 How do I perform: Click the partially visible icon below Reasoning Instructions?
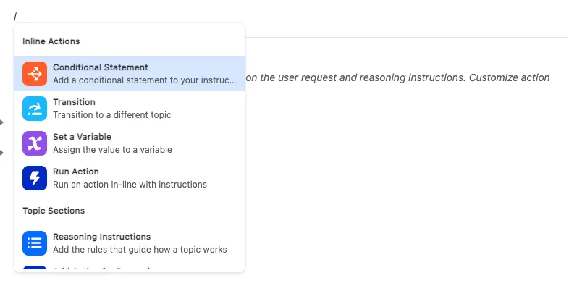(x=35, y=269)
